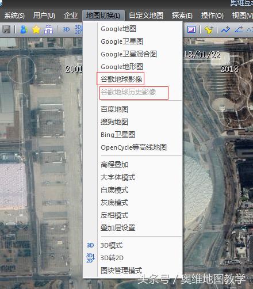Screen dimensions: 253x289
Task: Click the angle measurement tool icon
Action: pos(239,30)
